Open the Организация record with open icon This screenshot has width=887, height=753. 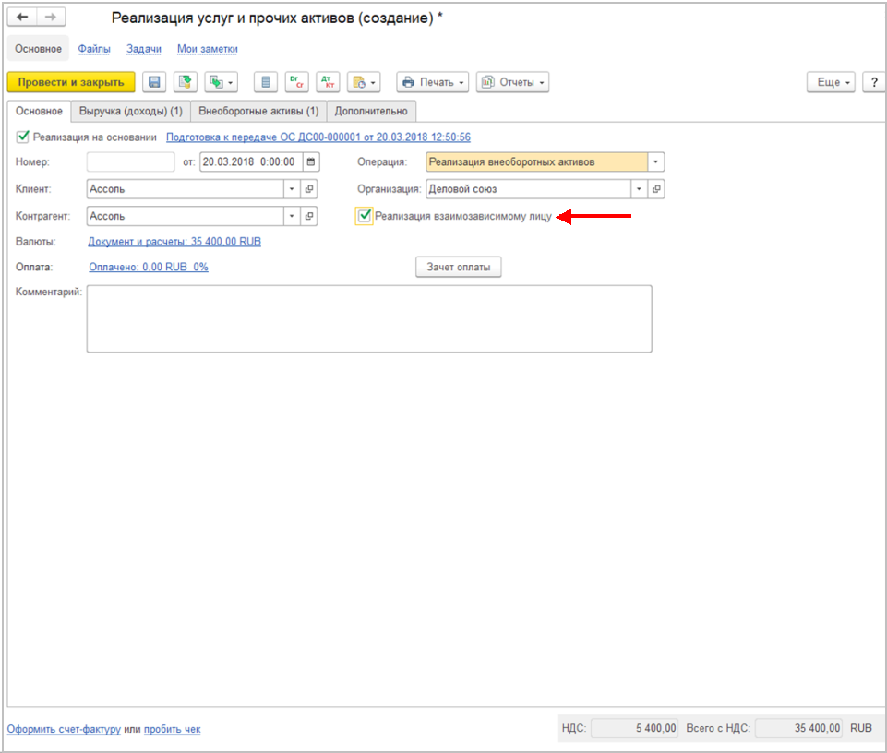pyautogui.click(x=656, y=189)
